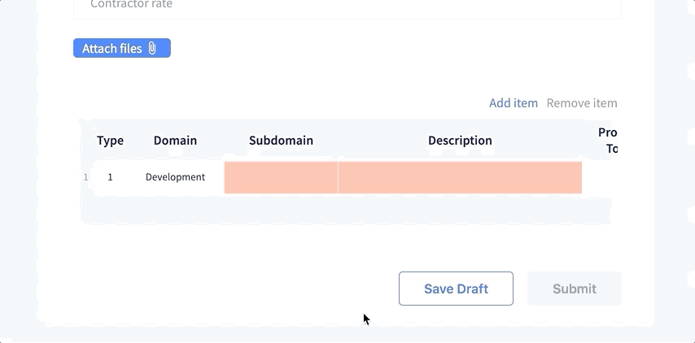Activate the highlighted empty Description cell
The height and width of the screenshot is (343, 695).
tap(460, 177)
